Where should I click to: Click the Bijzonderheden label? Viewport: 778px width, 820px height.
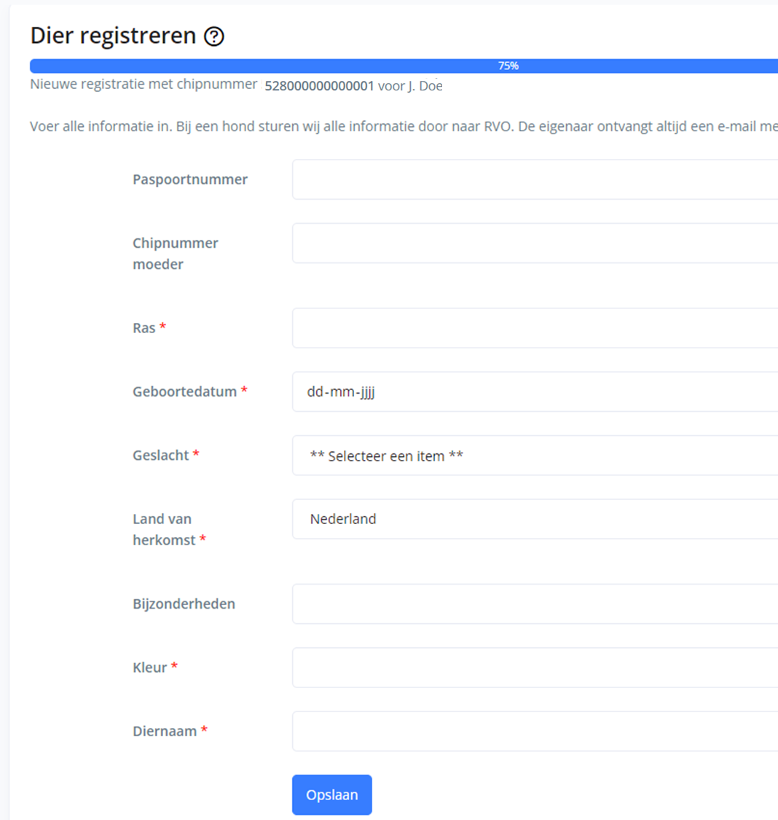(x=184, y=604)
